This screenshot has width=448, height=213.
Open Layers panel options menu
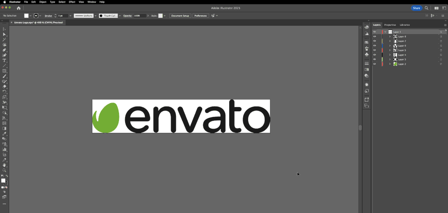click(445, 25)
